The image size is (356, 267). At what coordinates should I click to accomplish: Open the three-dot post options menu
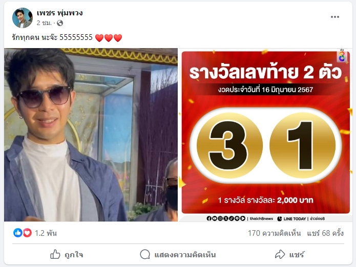[334, 17]
